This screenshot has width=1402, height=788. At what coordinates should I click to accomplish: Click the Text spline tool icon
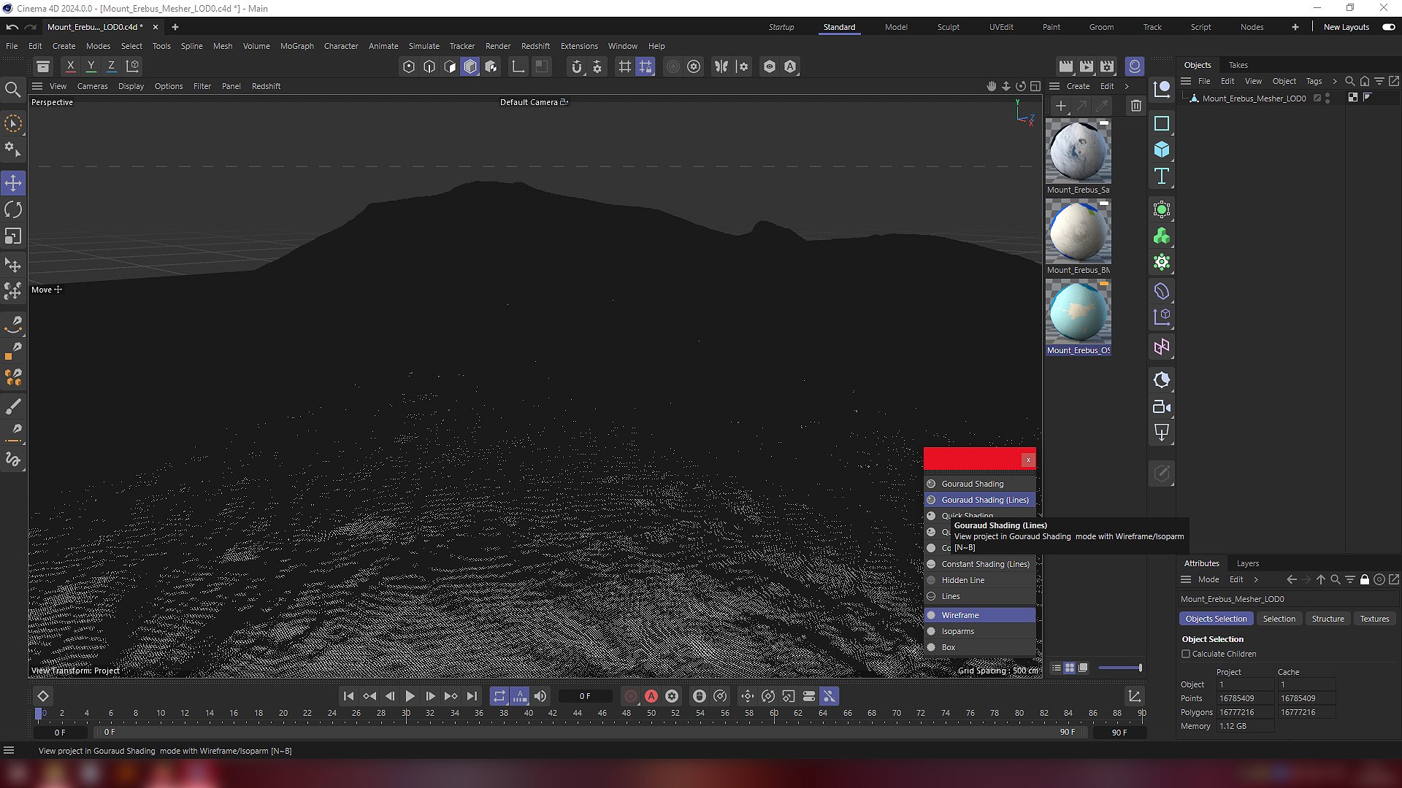[x=1162, y=176]
